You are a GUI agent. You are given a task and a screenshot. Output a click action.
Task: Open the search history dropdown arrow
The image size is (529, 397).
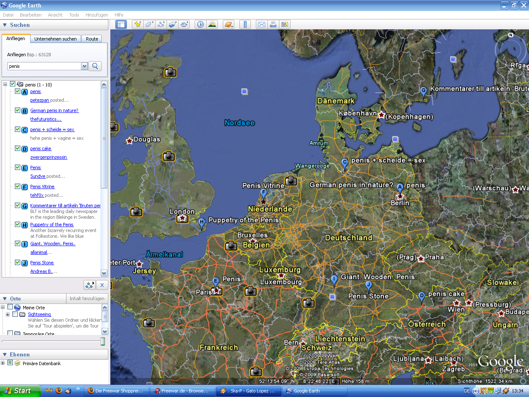(x=84, y=66)
